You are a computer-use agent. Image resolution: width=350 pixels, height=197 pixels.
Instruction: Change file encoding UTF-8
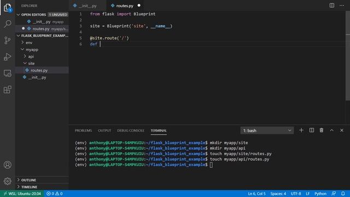point(296,194)
